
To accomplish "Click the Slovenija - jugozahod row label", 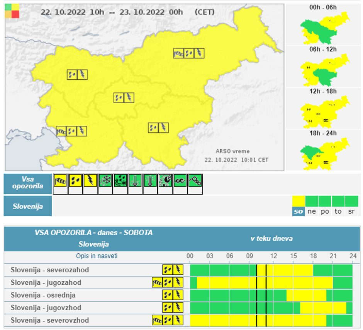I will (46, 282).
